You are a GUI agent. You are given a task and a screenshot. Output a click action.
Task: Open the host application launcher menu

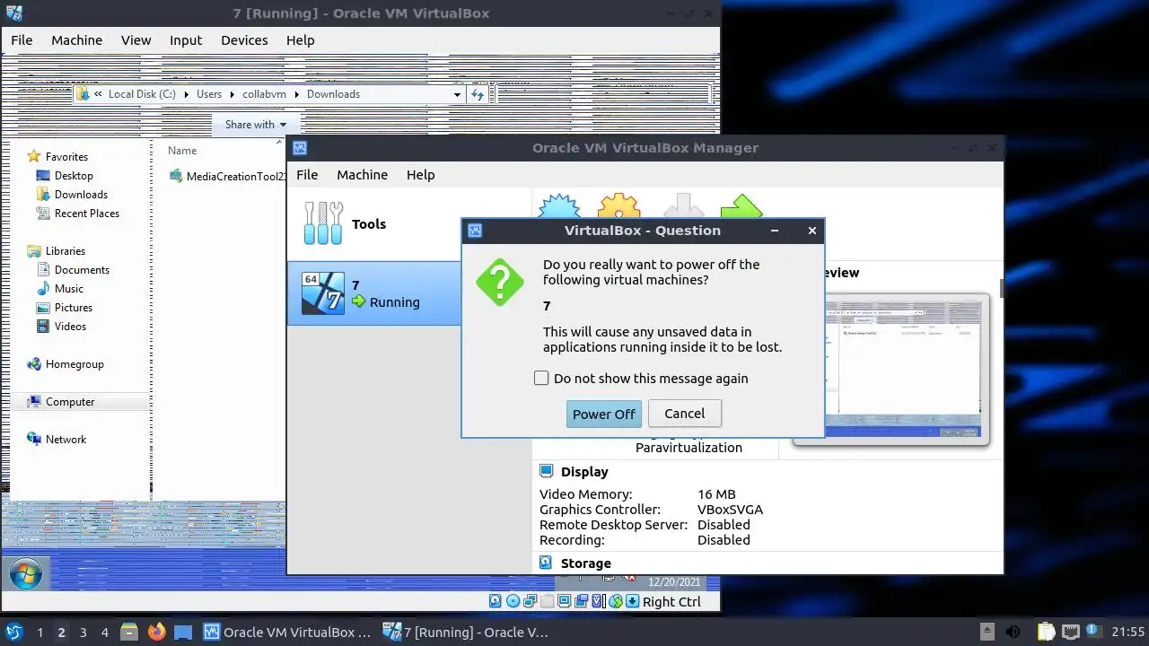tap(13, 632)
